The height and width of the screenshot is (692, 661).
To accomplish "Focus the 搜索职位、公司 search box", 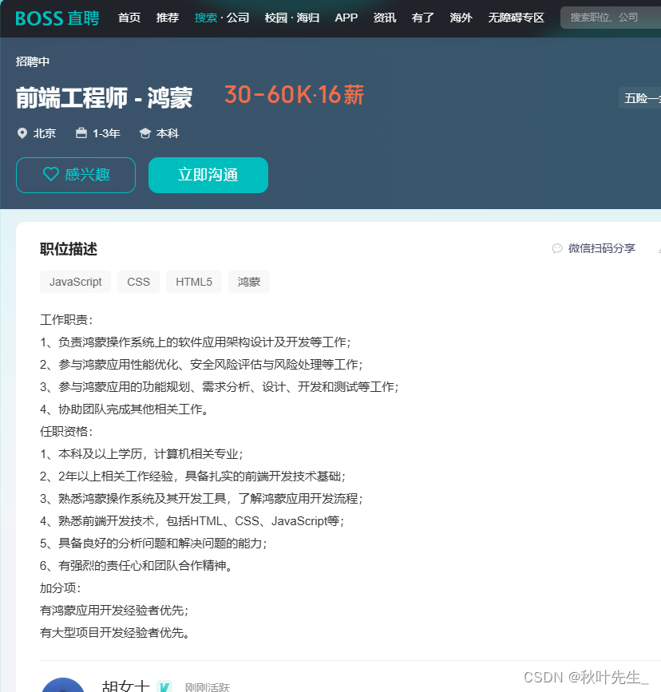I will [611, 18].
